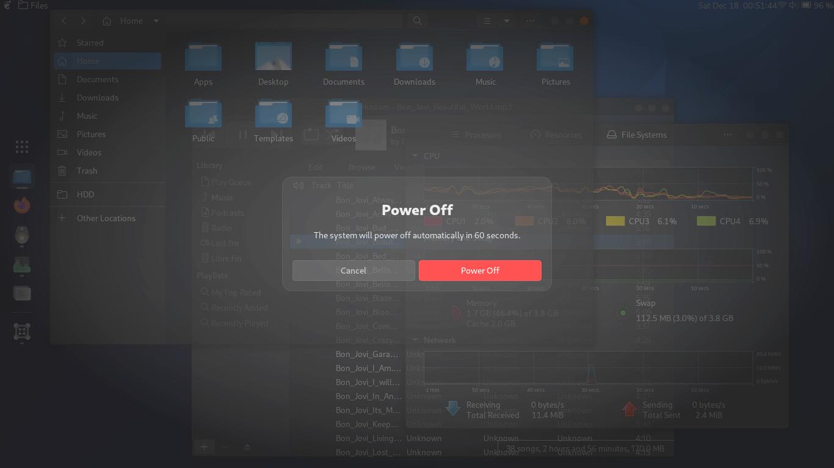The width and height of the screenshot is (834, 468).
Task: Click track Bon_Jovi_Living… in the song list
Action: [x=369, y=438]
